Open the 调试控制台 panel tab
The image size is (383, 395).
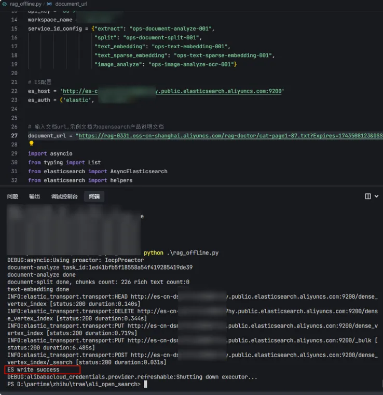click(64, 196)
